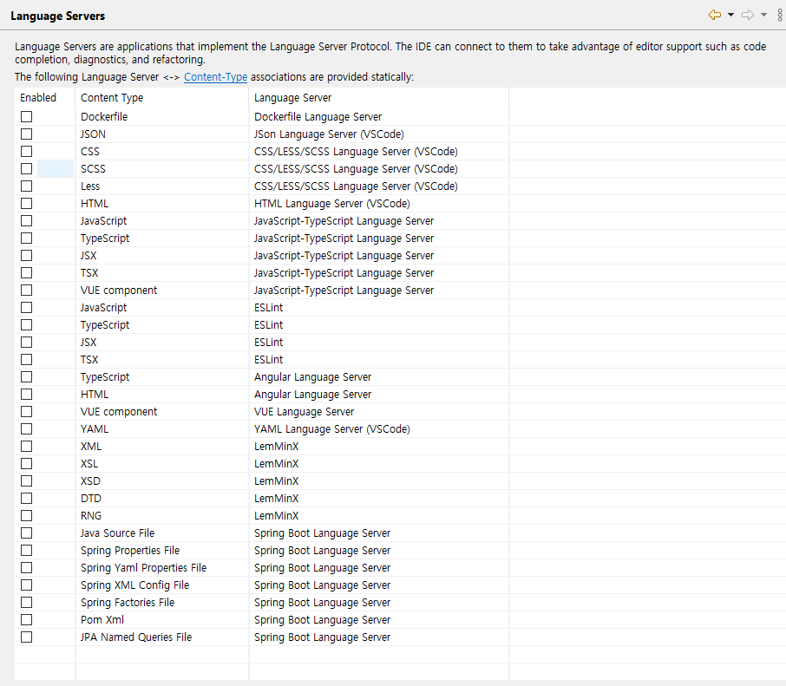The height and width of the screenshot is (686, 786).
Task: Click the Content Type column header
Action: 162,98
